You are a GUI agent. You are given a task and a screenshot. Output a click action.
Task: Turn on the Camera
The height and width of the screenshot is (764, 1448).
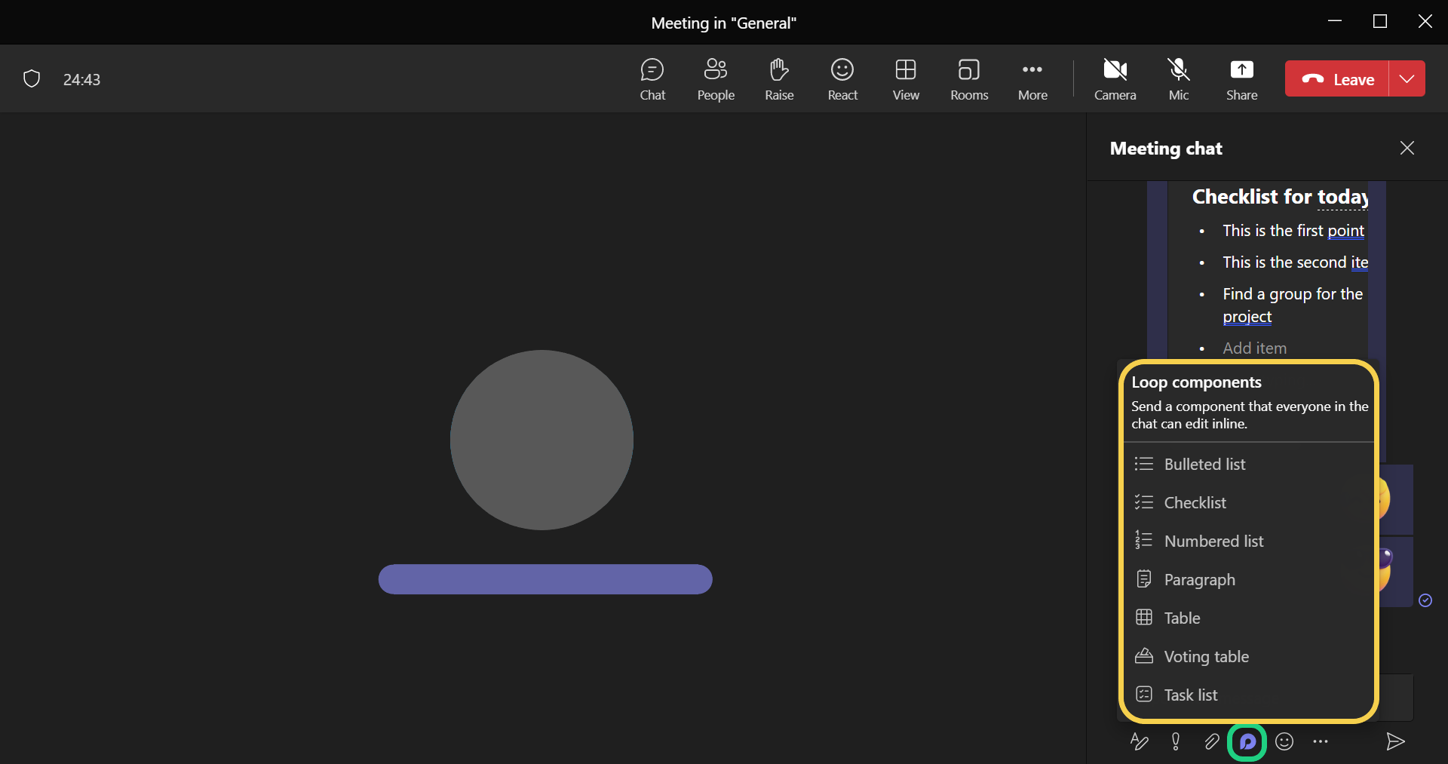(x=1115, y=79)
